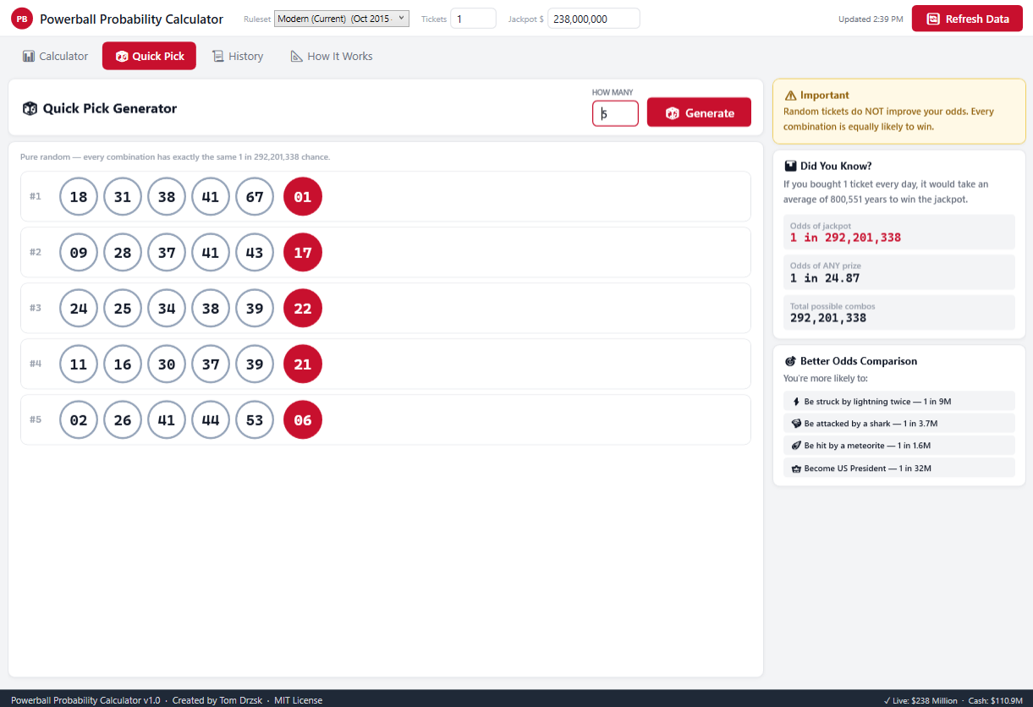Focus the Tickets input field

(473, 19)
